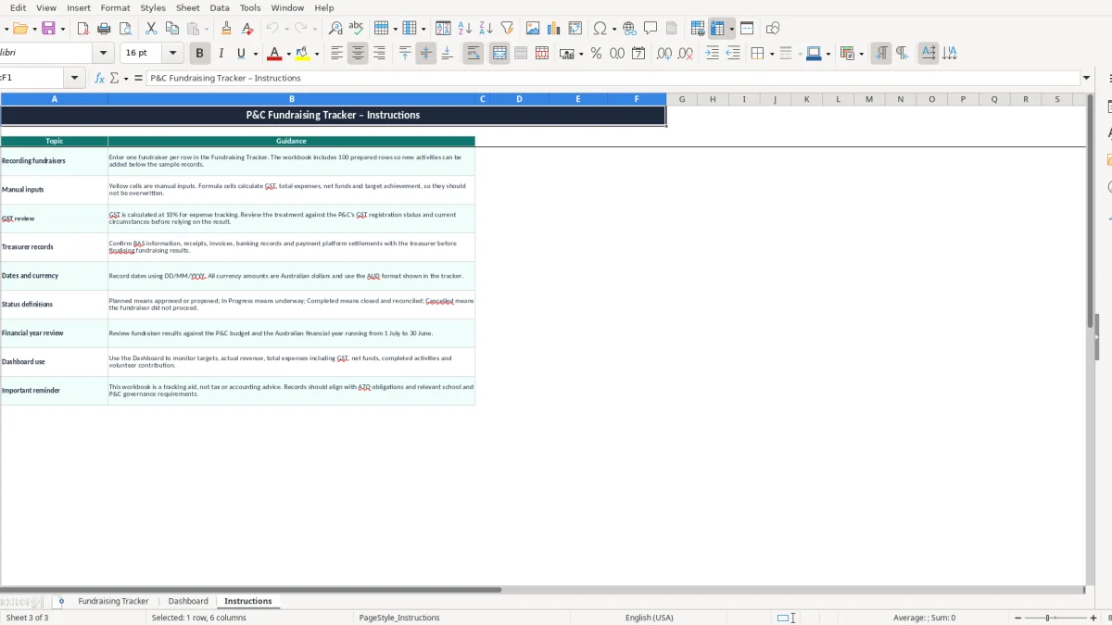
Task: Open the underline style dropdown arrow
Action: 255,54
